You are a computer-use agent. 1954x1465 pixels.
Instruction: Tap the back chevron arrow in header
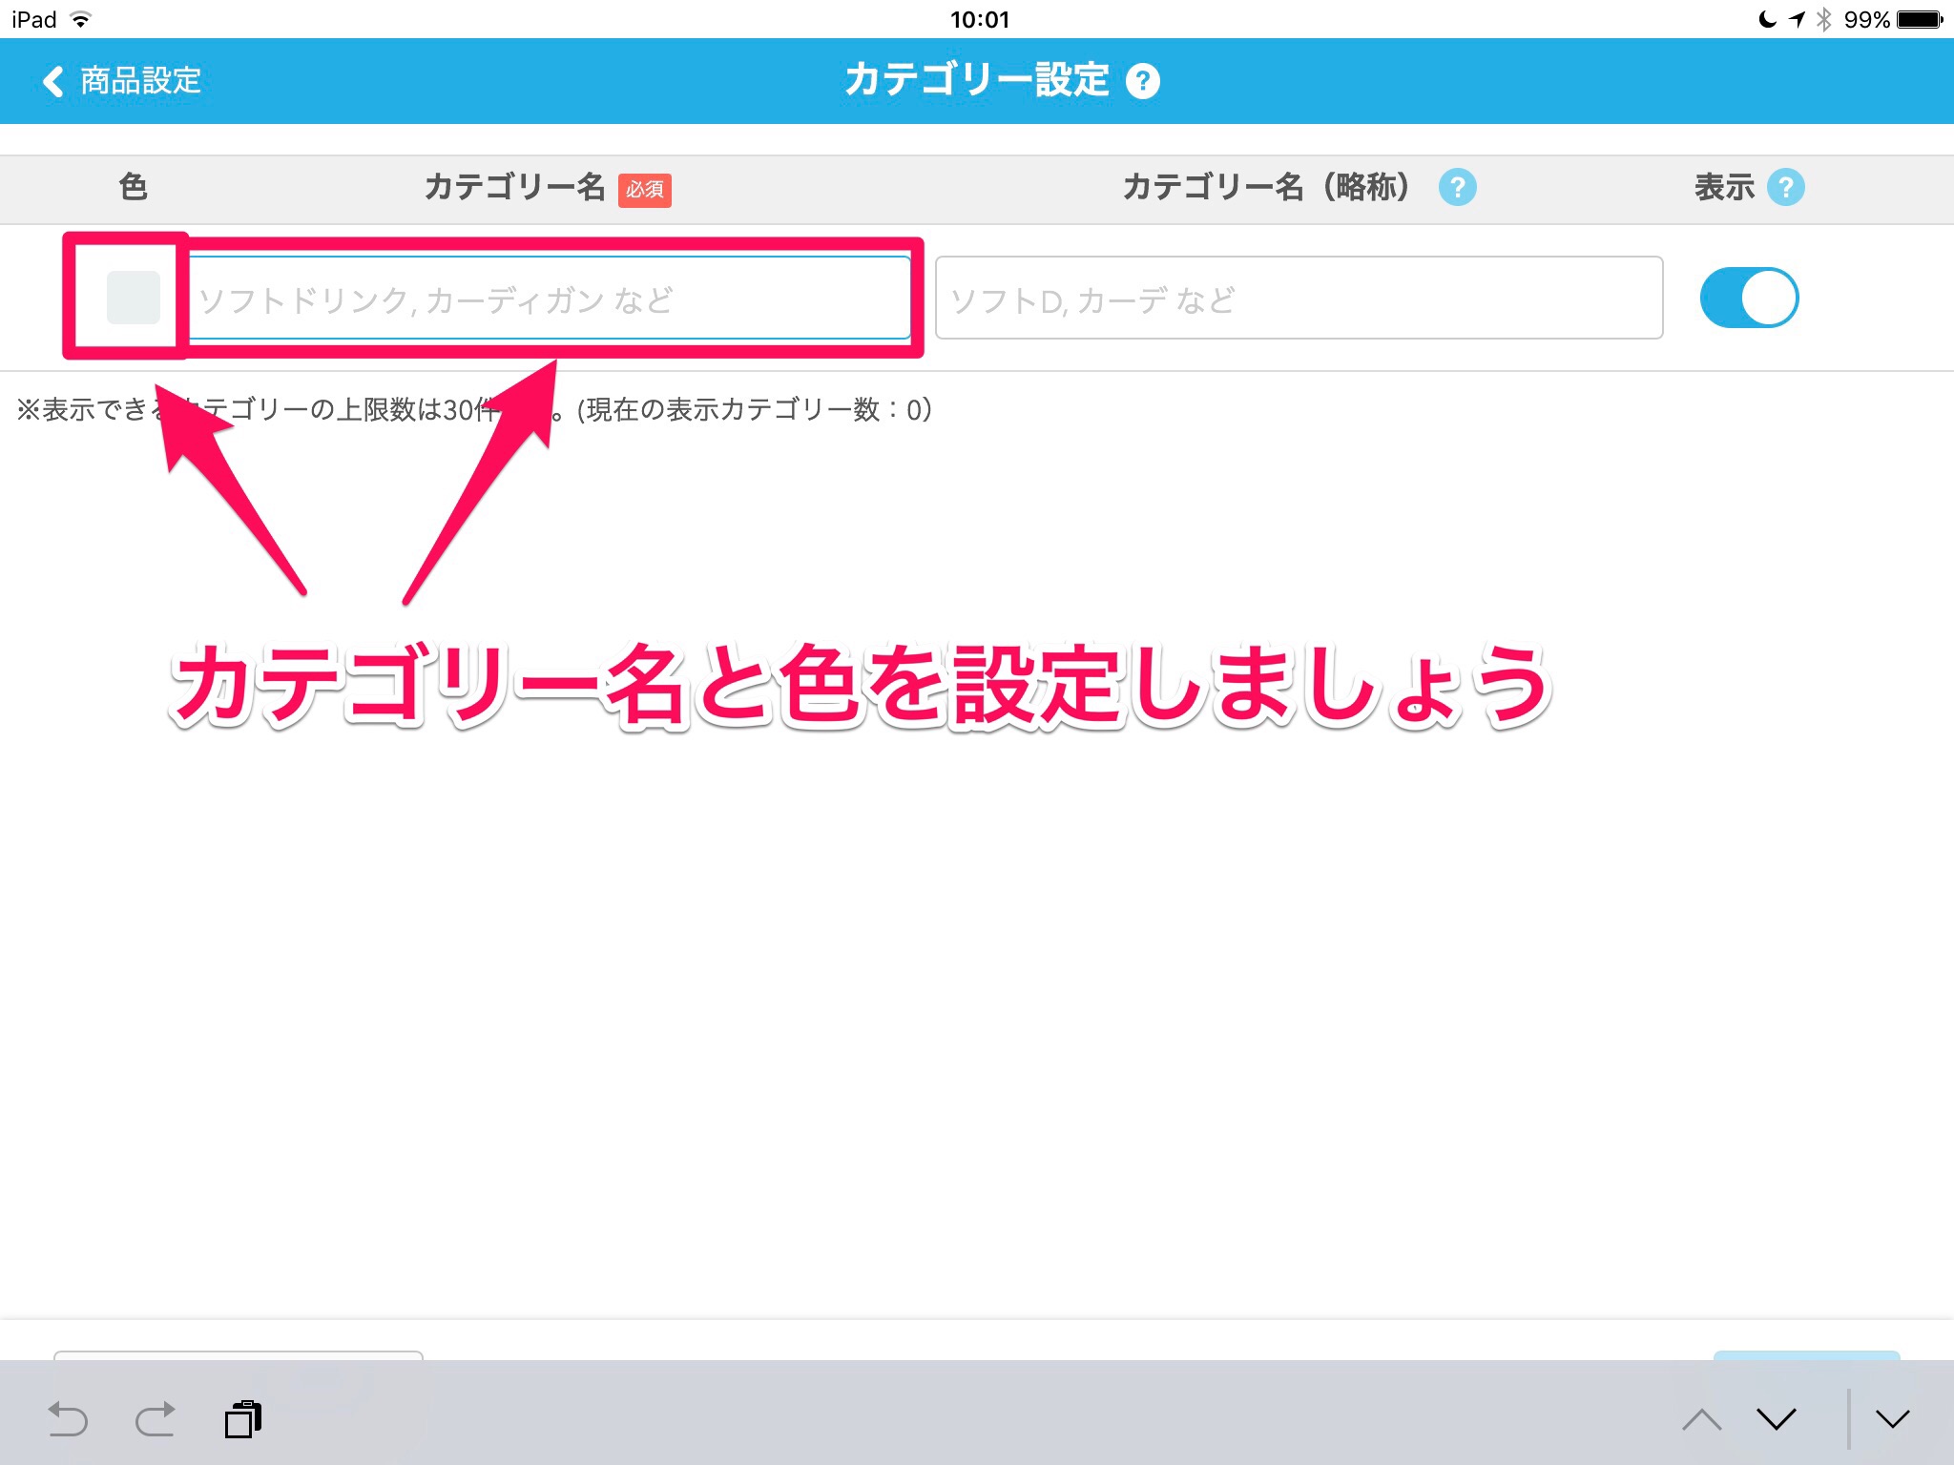(53, 81)
